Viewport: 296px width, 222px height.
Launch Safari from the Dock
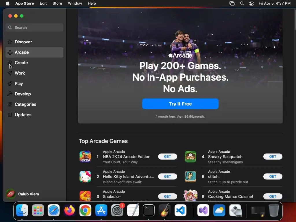click(x=53, y=210)
